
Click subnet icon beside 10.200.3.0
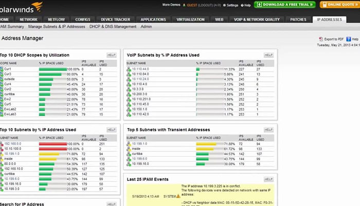click(129, 94)
